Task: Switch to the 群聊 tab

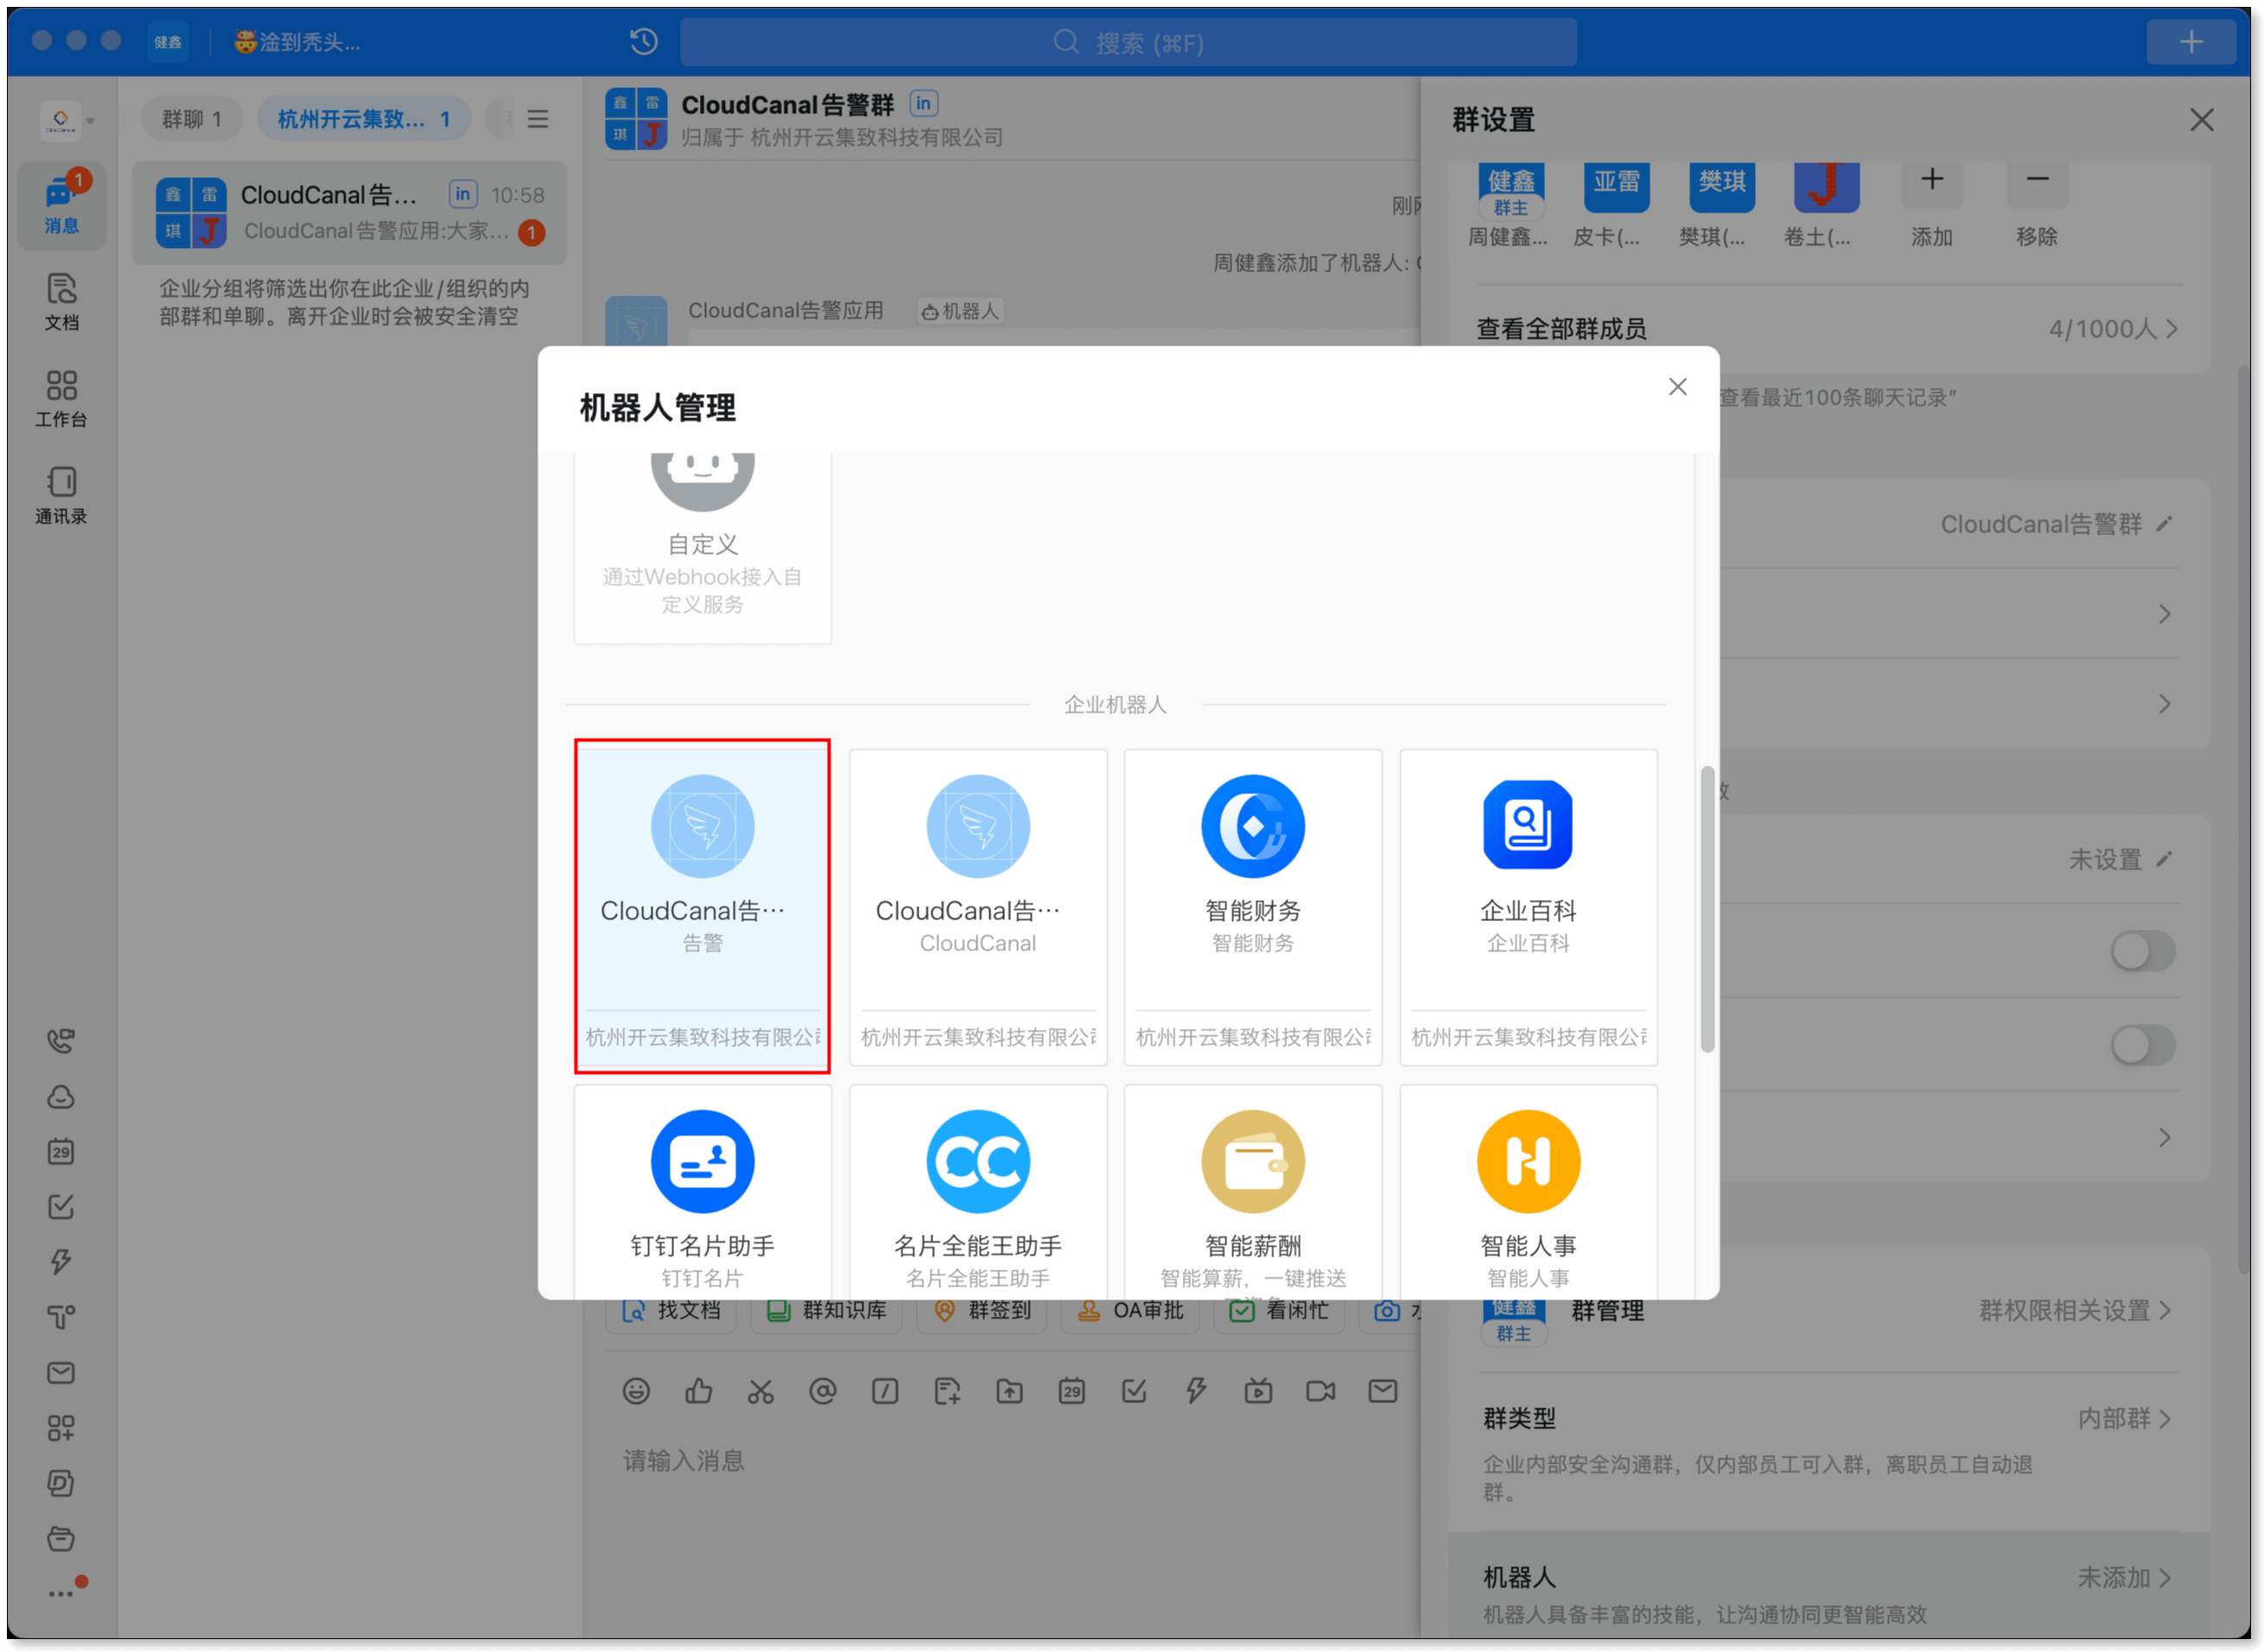Action: click(x=191, y=119)
